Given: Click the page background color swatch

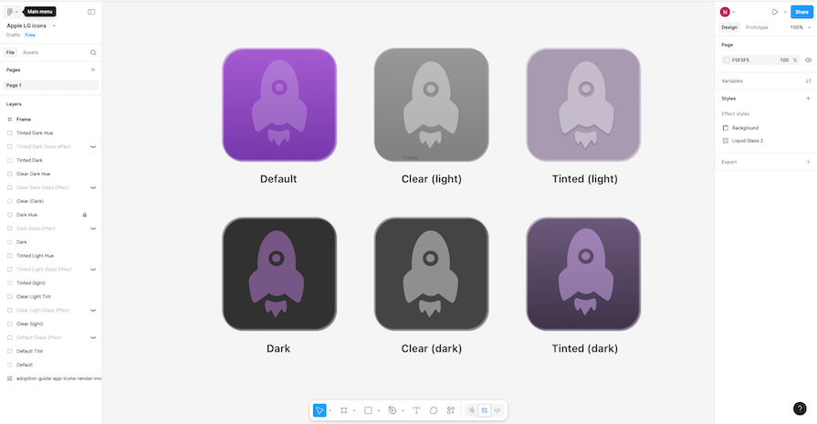Looking at the screenshot, I should pyautogui.click(x=727, y=60).
